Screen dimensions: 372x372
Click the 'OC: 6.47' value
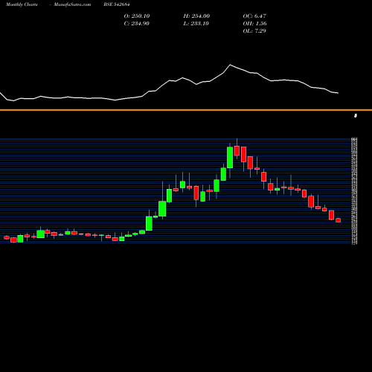(x=254, y=16)
